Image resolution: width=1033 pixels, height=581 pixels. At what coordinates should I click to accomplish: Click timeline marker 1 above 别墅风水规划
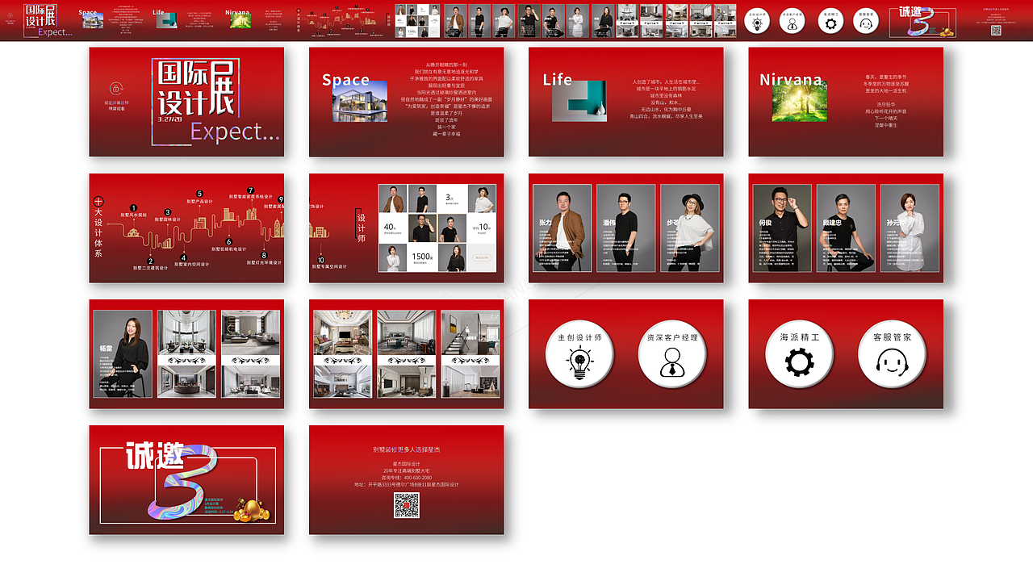click(133, 207)
